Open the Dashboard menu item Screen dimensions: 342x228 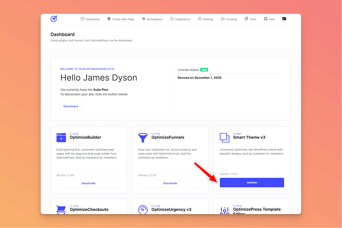coord(90,19)
